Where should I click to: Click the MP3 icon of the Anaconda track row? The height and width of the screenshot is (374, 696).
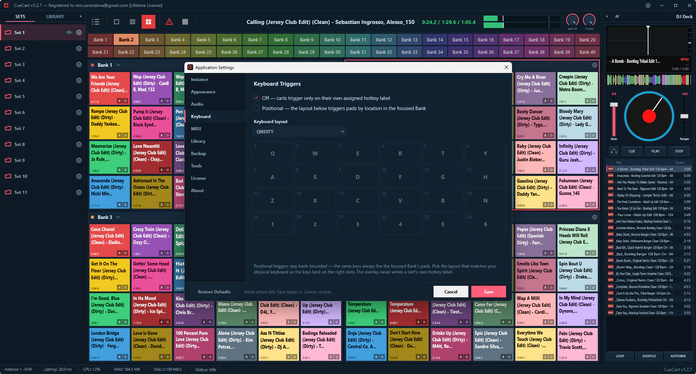[611, 175]
